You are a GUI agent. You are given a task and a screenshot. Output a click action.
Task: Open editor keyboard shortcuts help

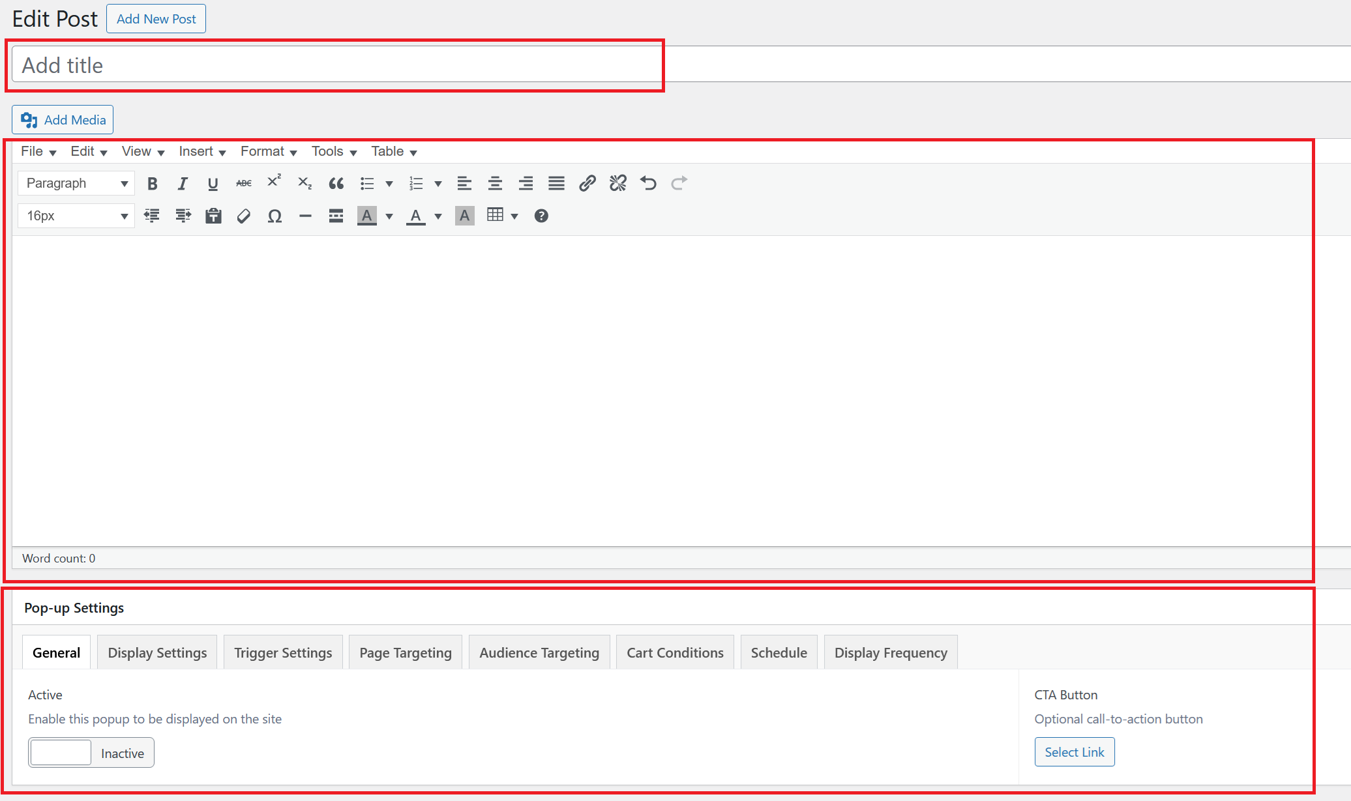click(x=541, y=216)
